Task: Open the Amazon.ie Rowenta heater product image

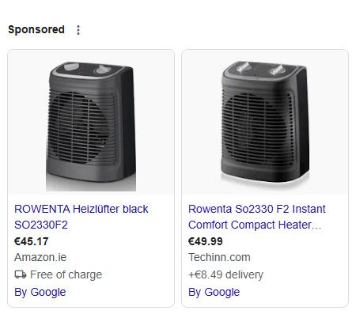Action: click(x=91, y=122)
